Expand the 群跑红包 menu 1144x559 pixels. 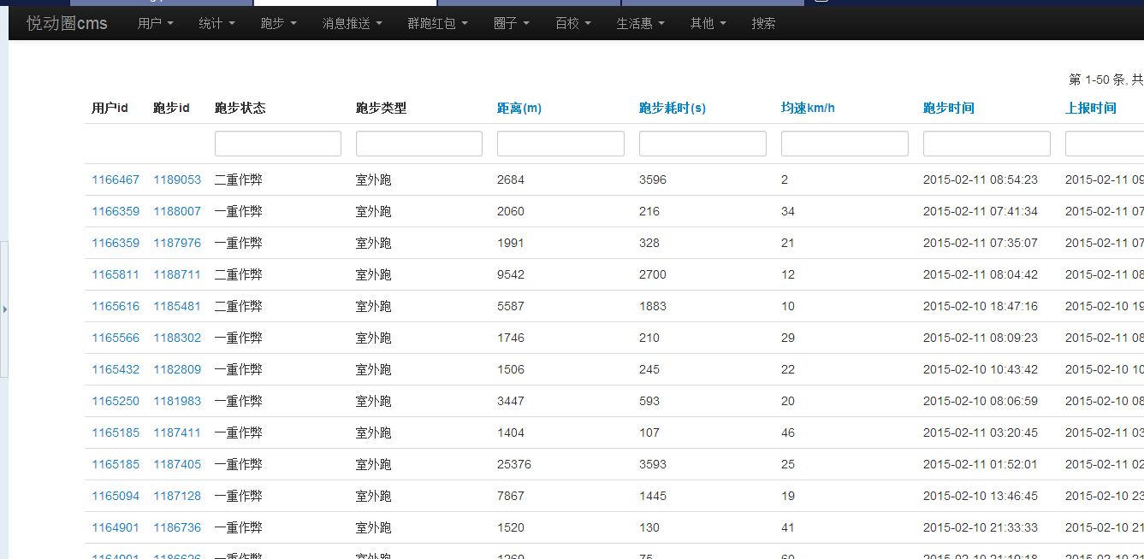click(x=437, y=23)
